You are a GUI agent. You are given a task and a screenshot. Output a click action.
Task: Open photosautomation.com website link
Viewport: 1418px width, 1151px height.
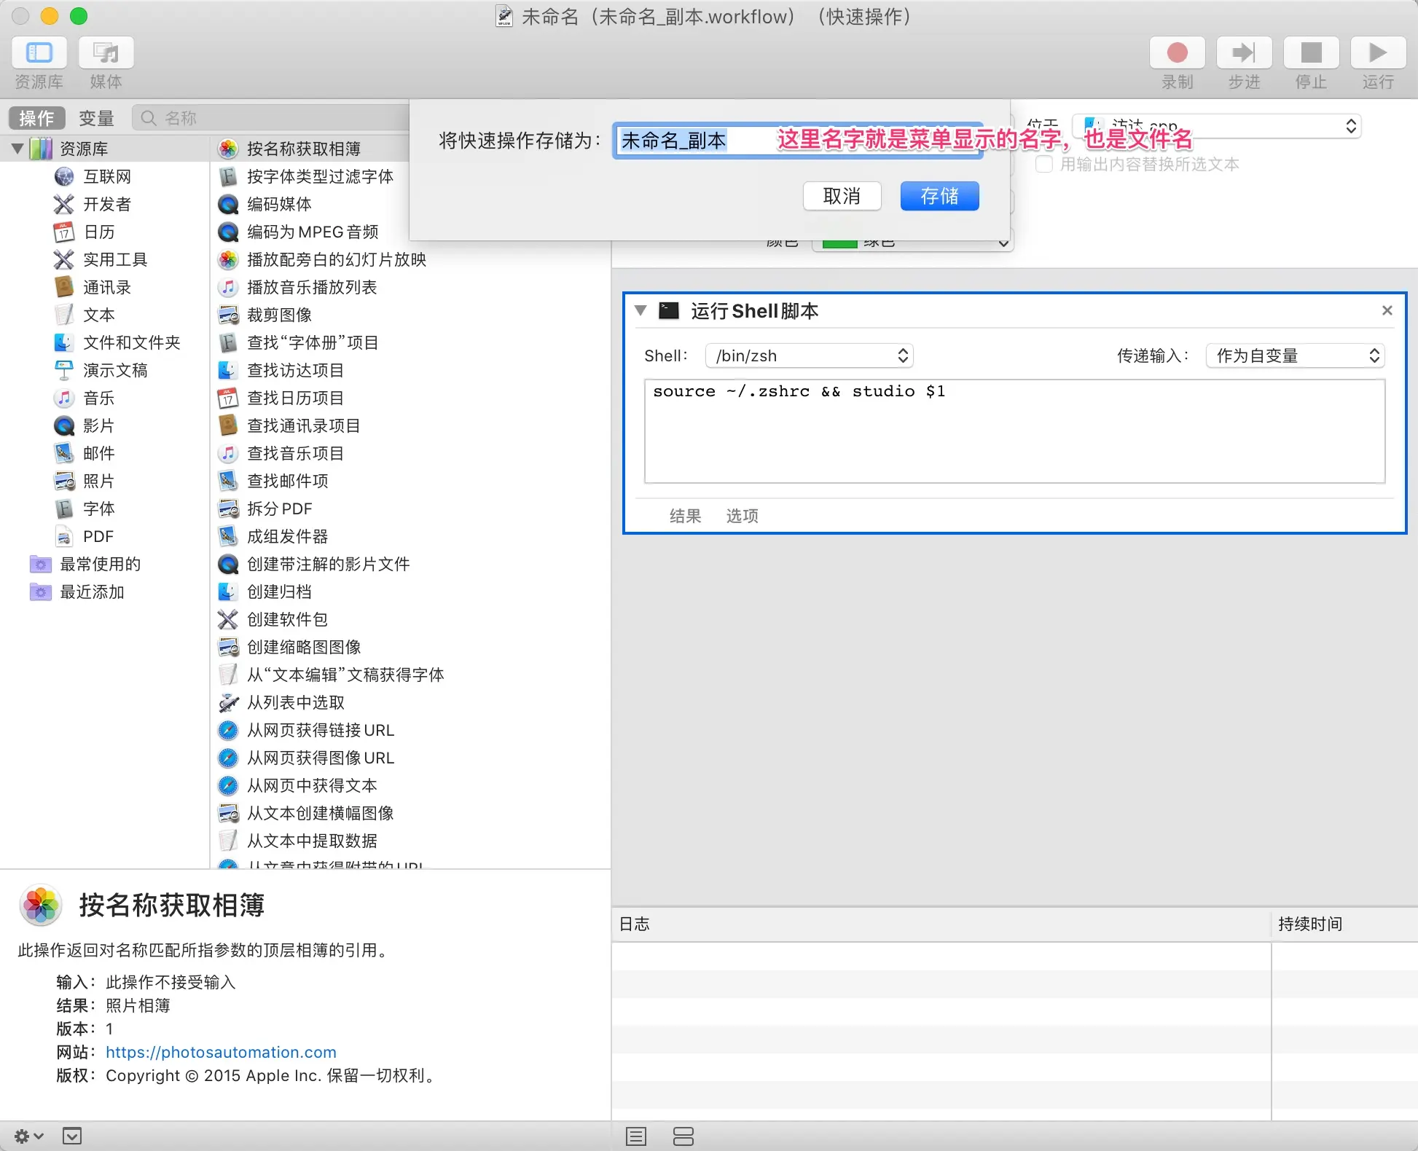point(221,1052)
